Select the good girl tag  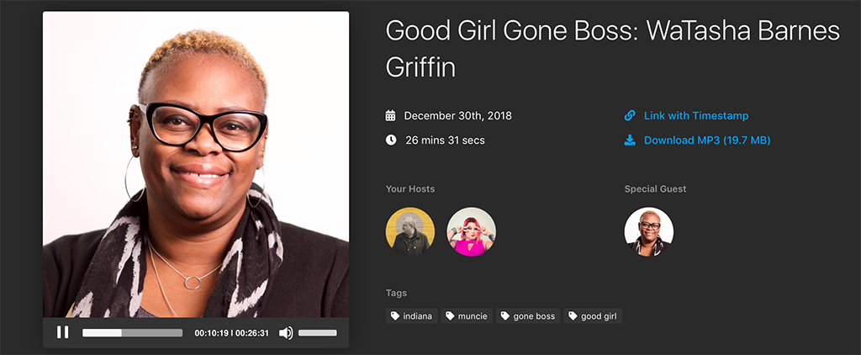[593, 316]
